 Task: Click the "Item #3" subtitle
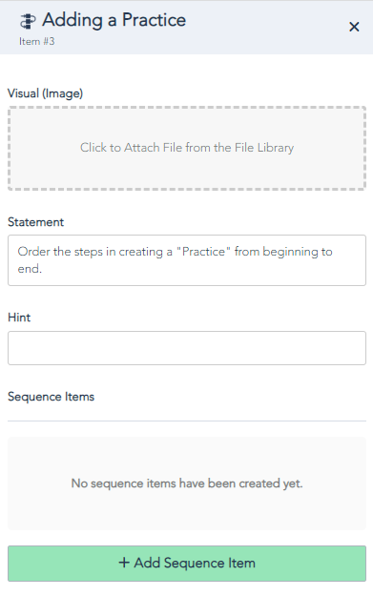[x=37, y=41]
